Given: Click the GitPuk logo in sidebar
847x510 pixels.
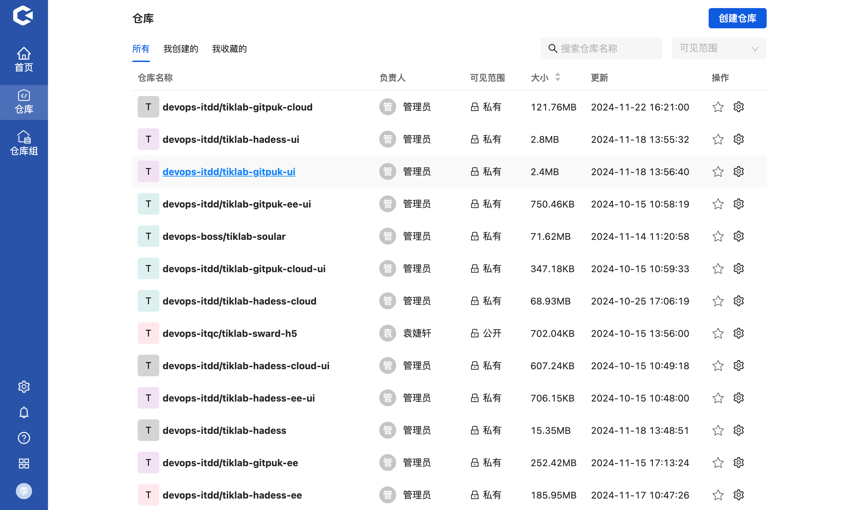Looking at the screenshot, I should [x=23, y=15].
